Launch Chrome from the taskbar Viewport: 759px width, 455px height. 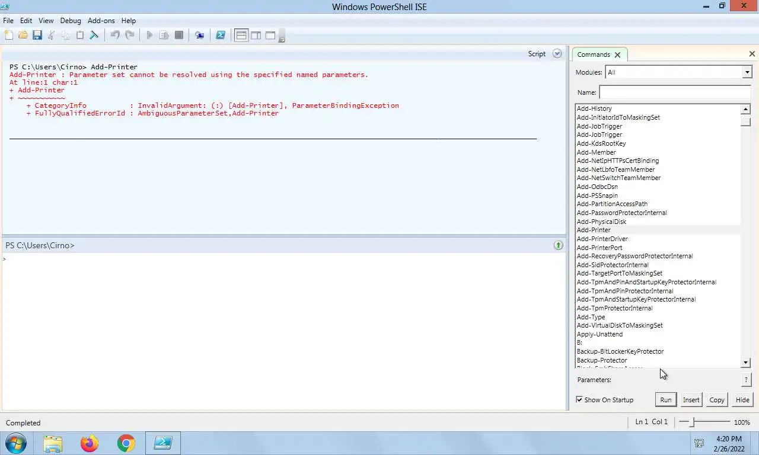click(x=126, y=443)
